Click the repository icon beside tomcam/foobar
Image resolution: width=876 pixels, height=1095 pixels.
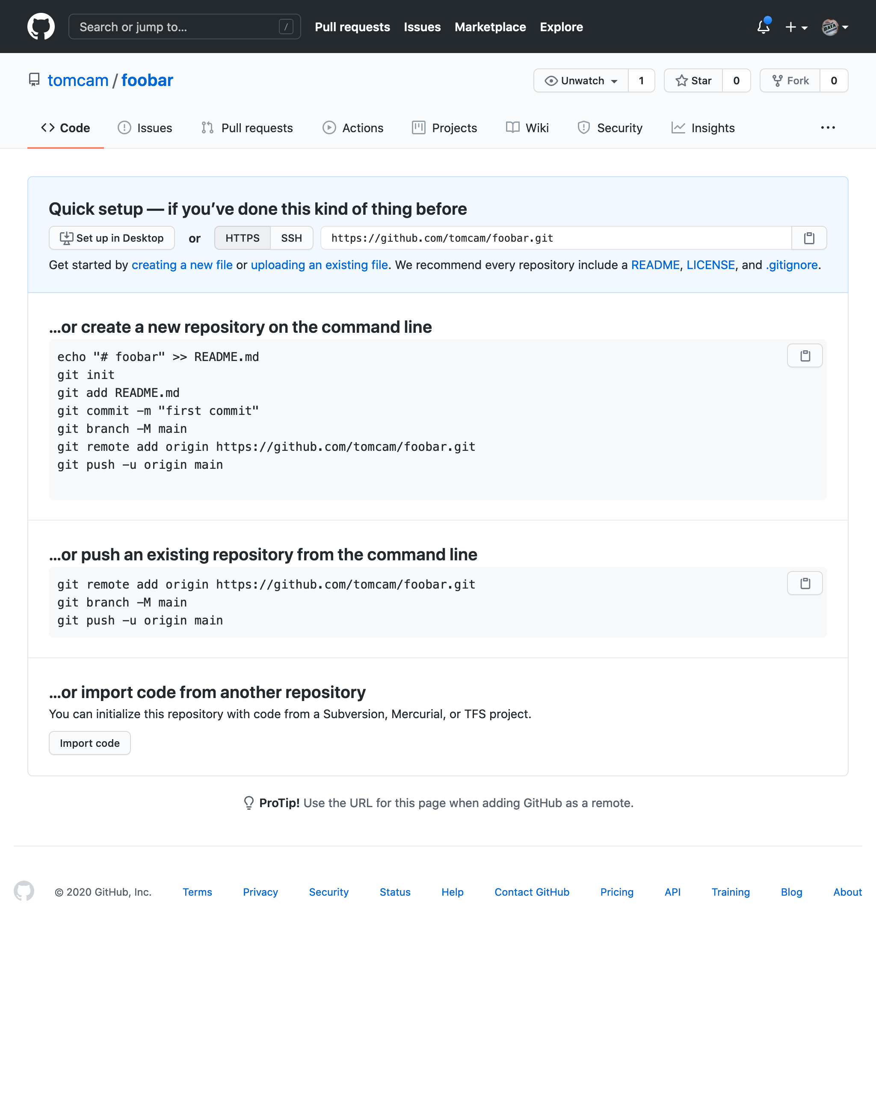[33, 80]
